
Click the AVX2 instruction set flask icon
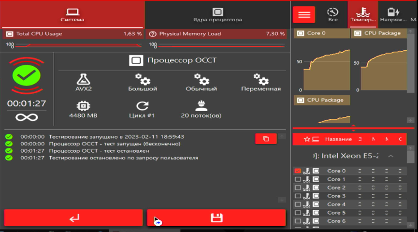pyautogui.click(x=84, y=79)
